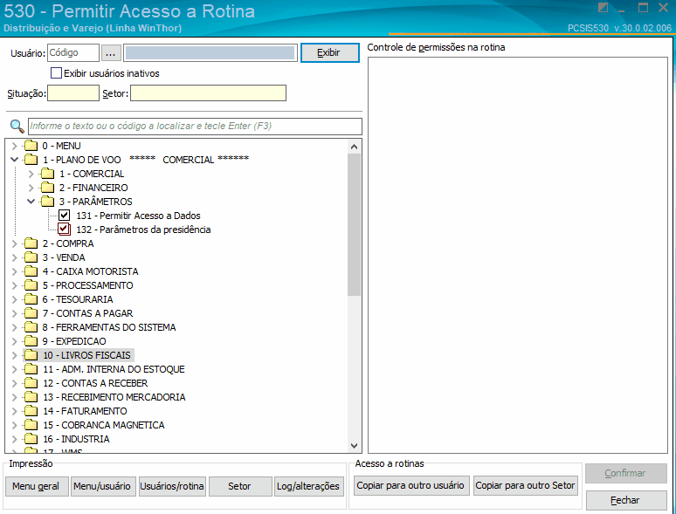The width and height of the screenshot is (676, 514).
Task: Click the folder icon of 0 - MENU
Action: (31, 146)
